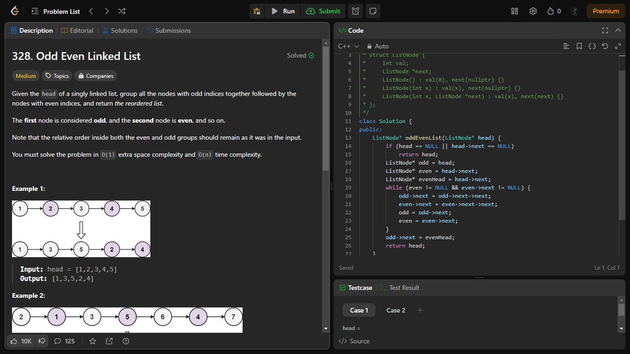Click the 'Saved' status text
This screenshot has width=630, height=354.
(346, 267)
